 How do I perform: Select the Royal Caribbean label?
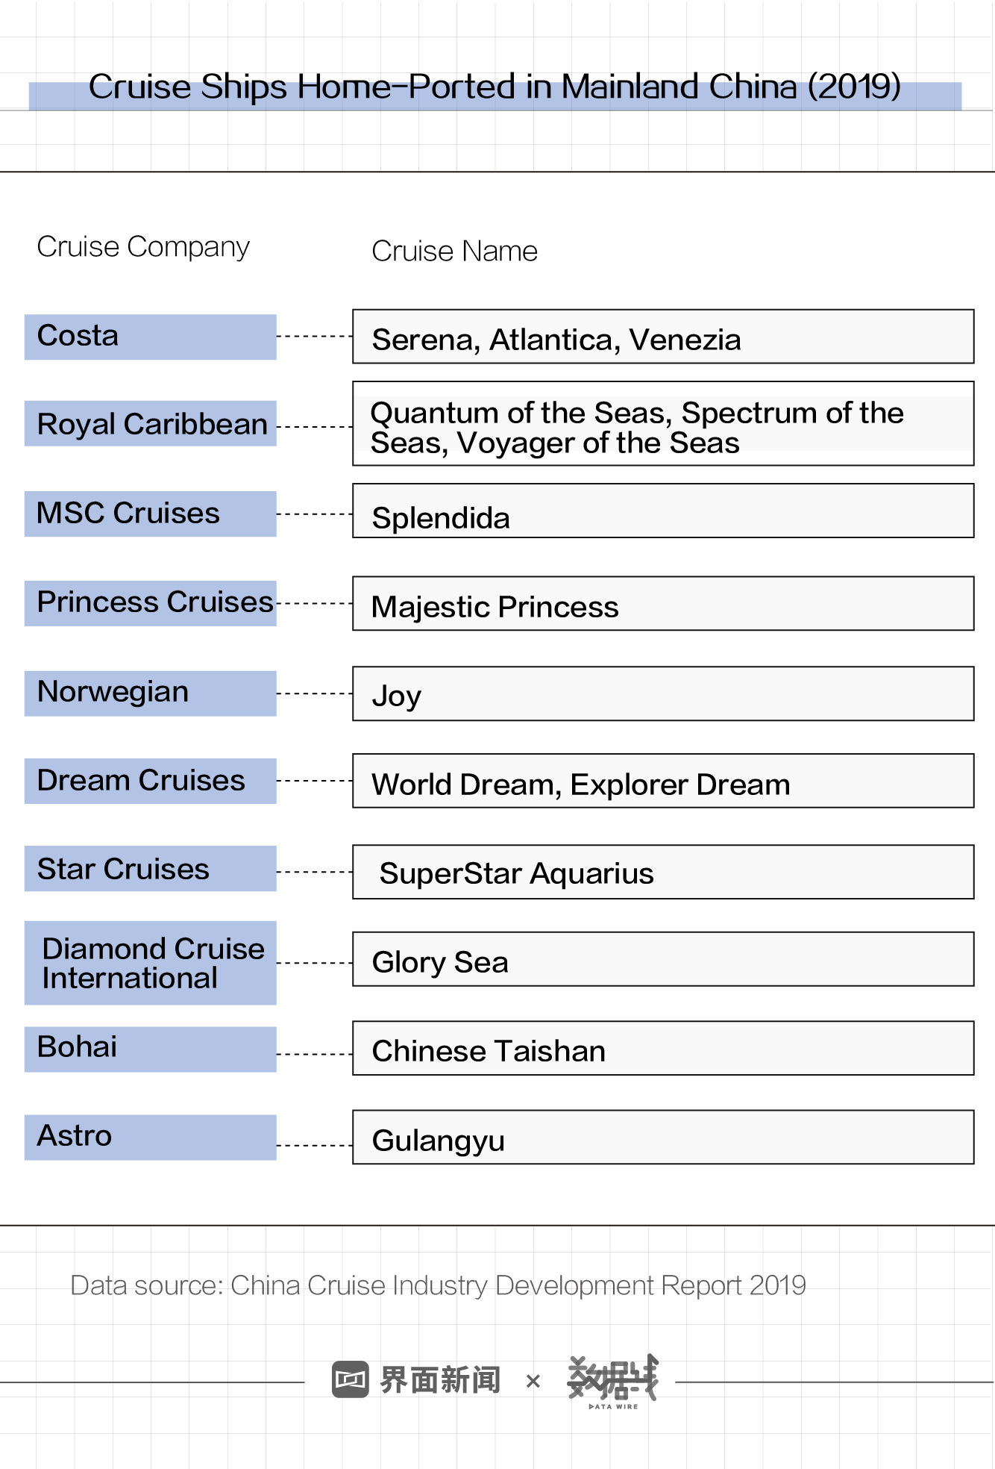150,424
